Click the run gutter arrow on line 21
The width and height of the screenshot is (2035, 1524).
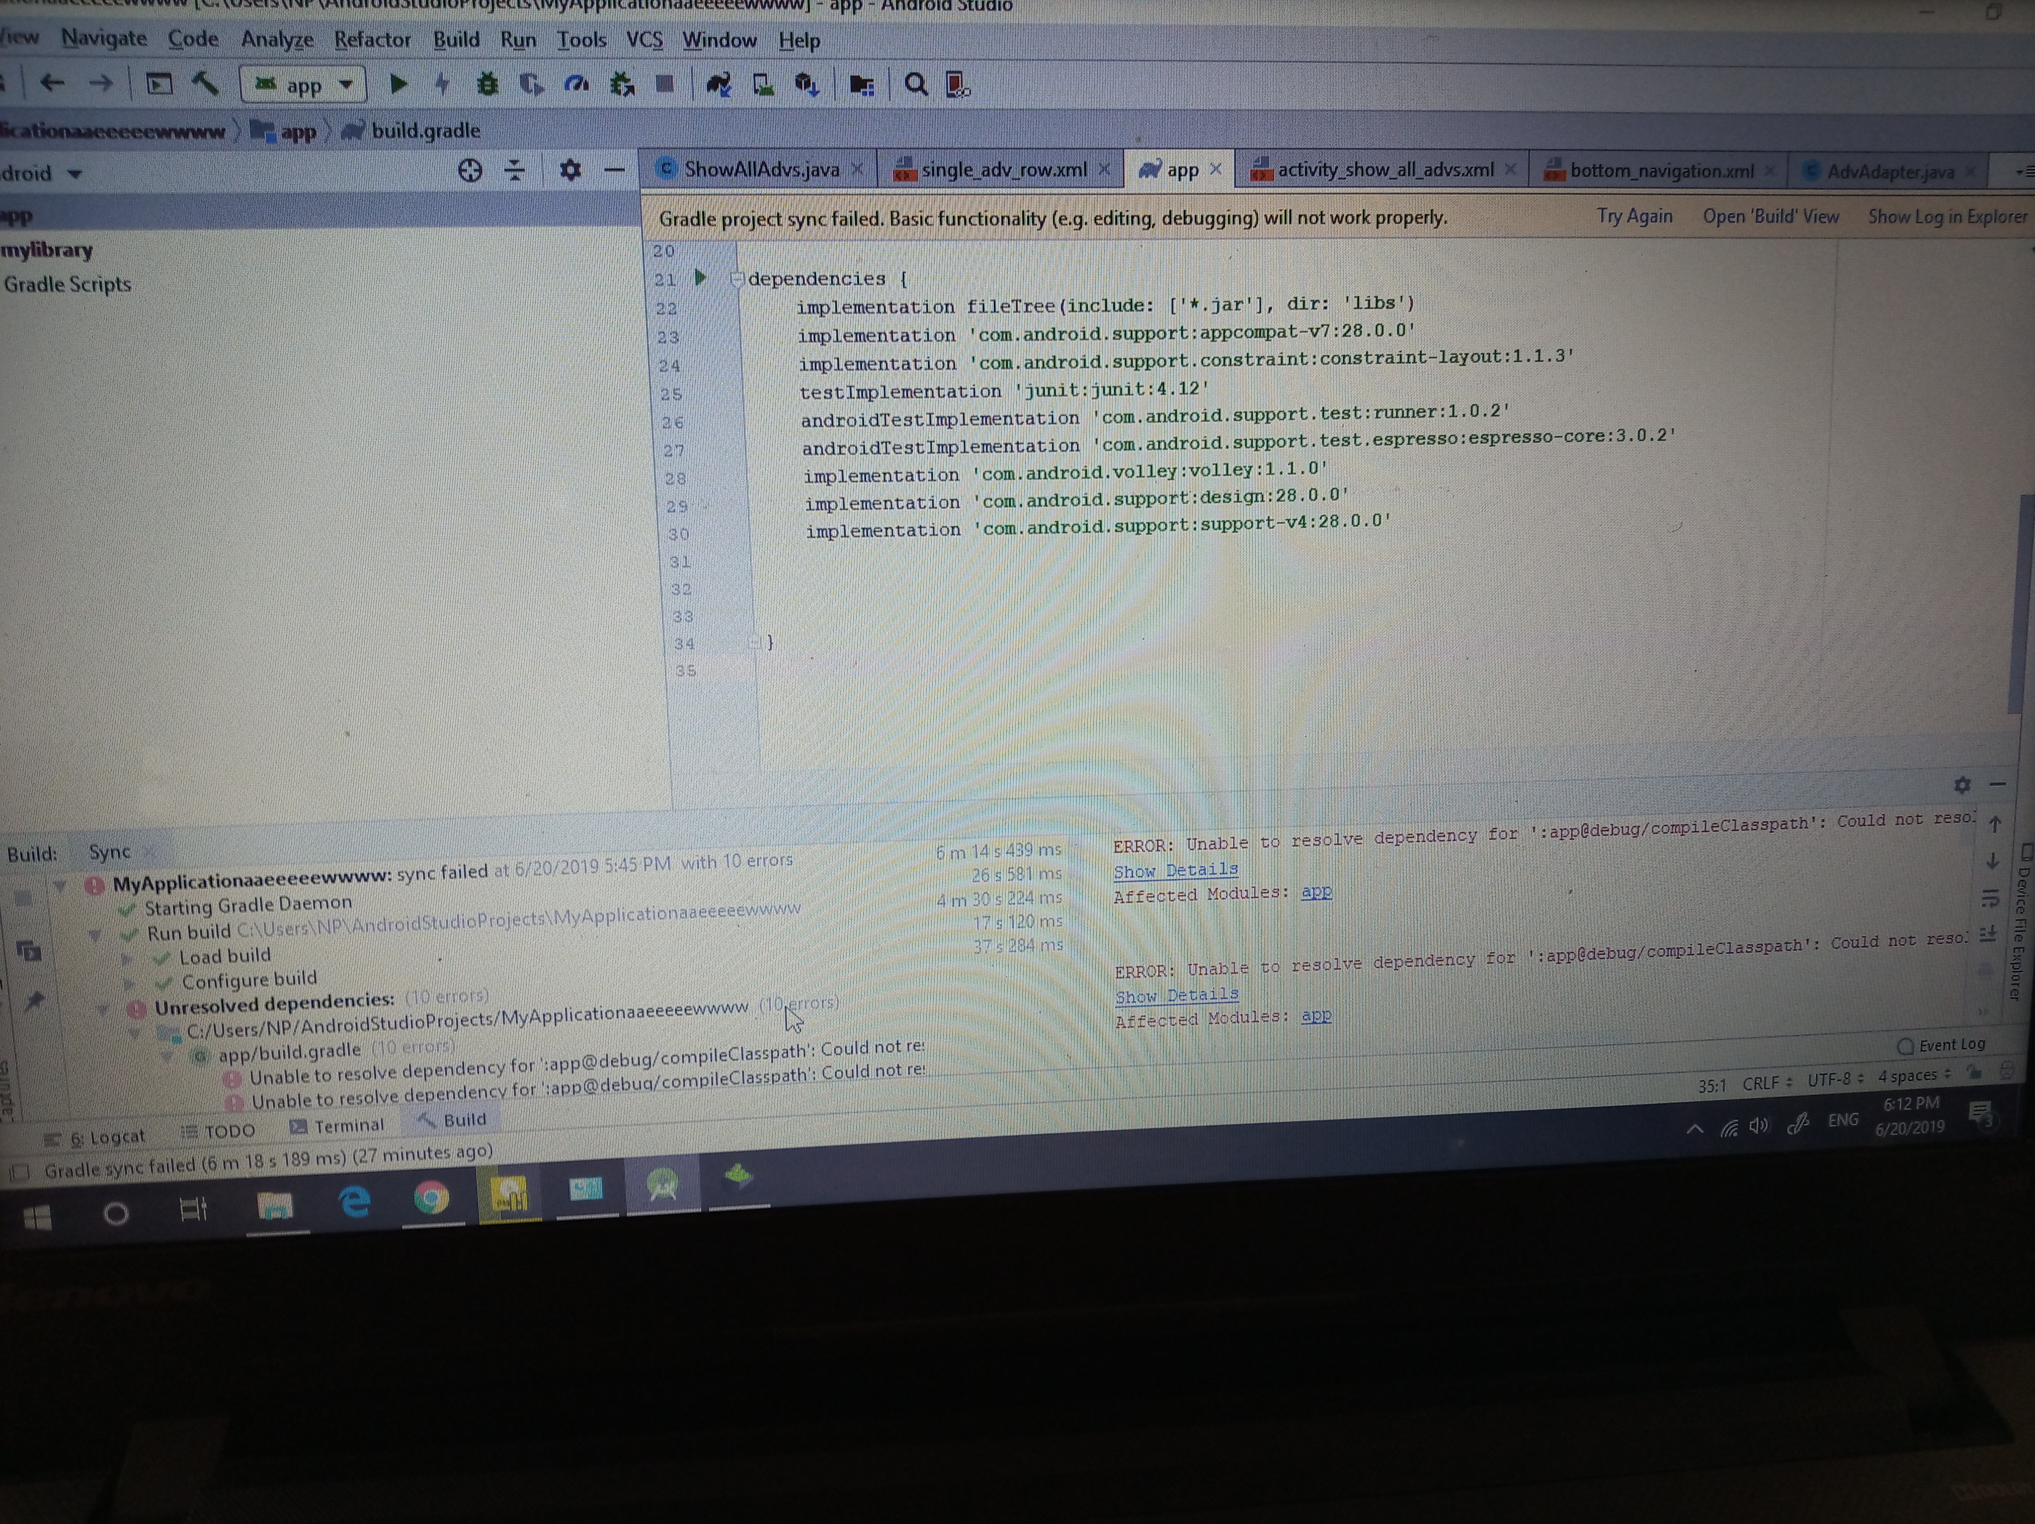(700, 277)
